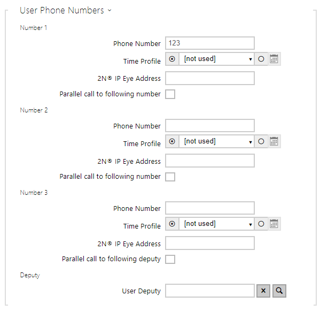Select predefined profile radio for Number 2
The width and height of the screenshot is (320, 311).
(172, 141)
